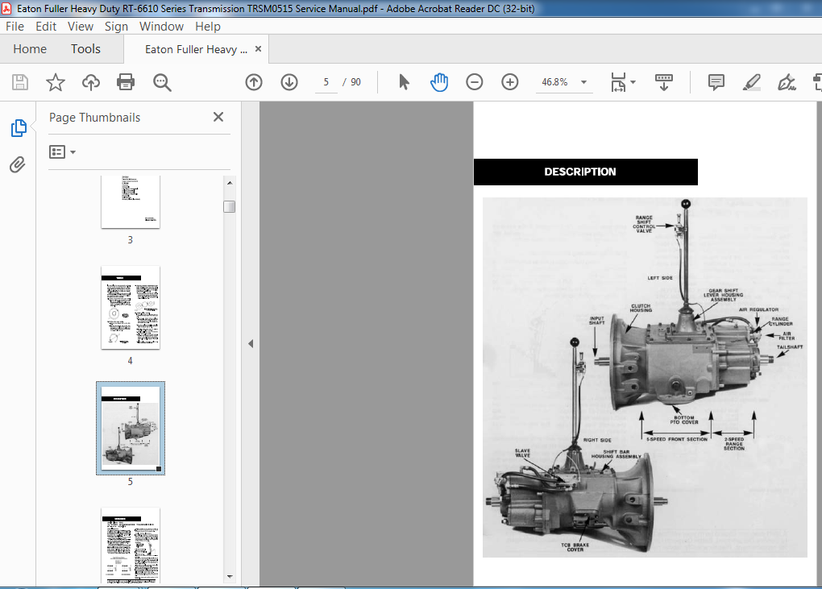Close the Eaton Fuller Heavy document tab
Image resolution: width=822 pixels, height=589 pixels.
pos(258,48)
